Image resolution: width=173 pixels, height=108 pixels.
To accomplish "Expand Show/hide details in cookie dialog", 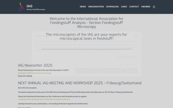I will pos(130,64).
